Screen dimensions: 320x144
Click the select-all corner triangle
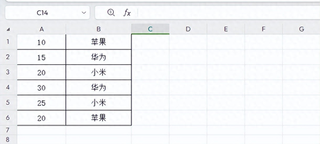coord(8,30)
